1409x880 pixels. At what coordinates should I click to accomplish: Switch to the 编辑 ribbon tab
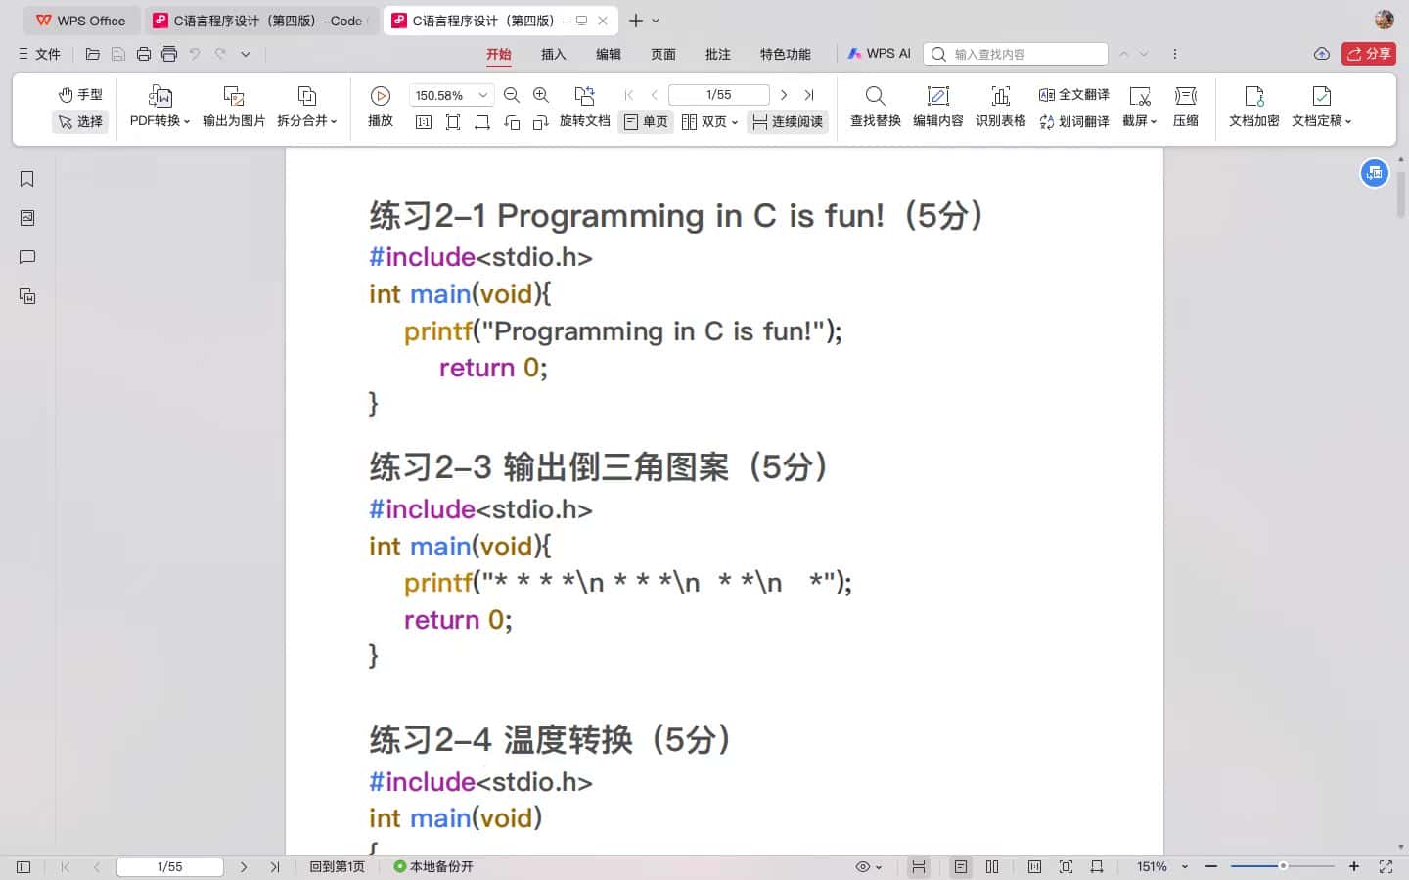[x=609, y=54]
